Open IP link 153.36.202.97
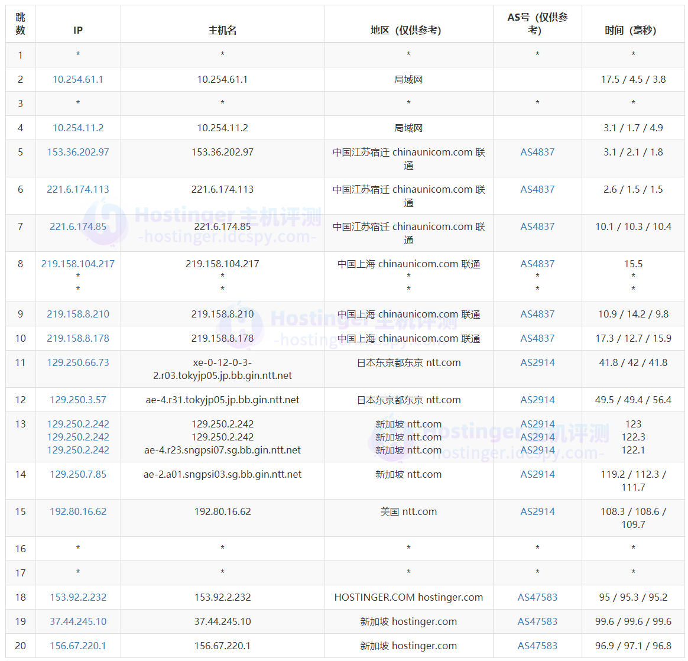Image resolution: width=688 pixels, height=661 pixels. coord(77,152)
